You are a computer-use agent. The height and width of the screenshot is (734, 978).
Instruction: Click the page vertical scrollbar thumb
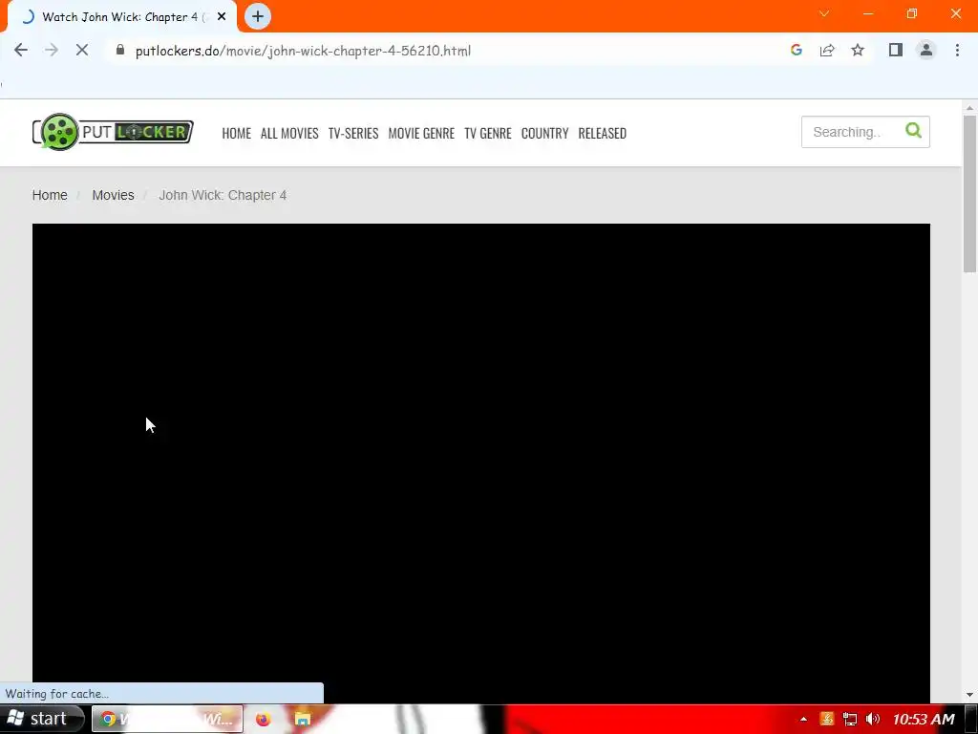click(969, 193)
